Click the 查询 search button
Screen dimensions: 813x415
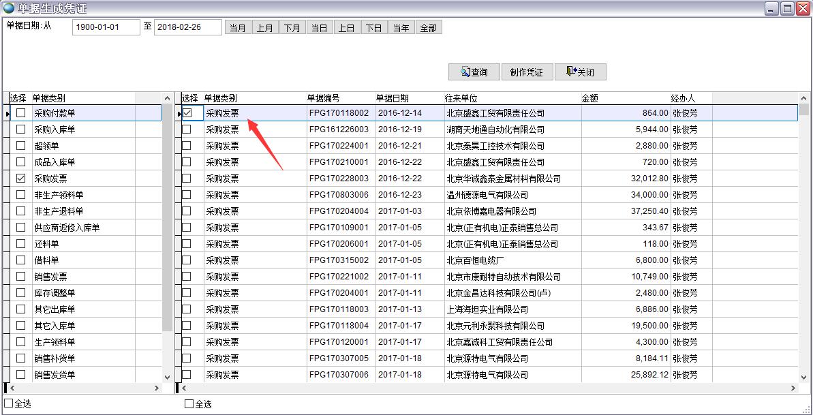point(474,72)
